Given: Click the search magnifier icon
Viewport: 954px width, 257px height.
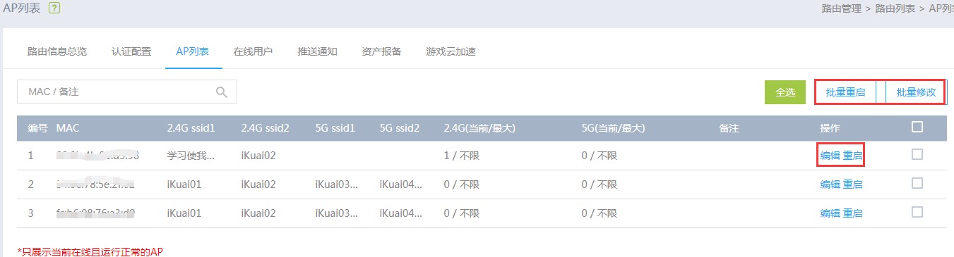Looking at the screenshot, I should [x=222, y=92].
